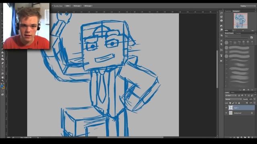Select the Blur tool droplet icon
Screen dimensions: 257x144
(x=2, y=56)
